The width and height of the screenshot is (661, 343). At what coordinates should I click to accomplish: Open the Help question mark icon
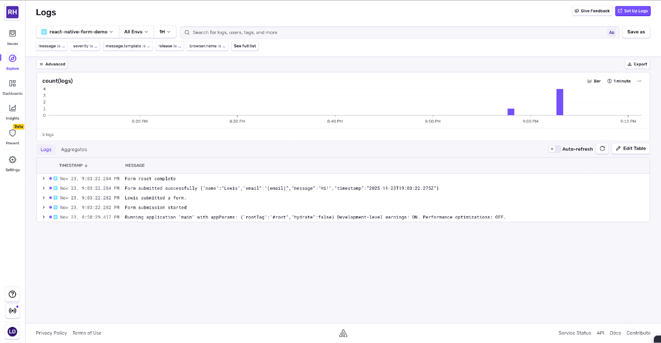click(x=12, y=294)
